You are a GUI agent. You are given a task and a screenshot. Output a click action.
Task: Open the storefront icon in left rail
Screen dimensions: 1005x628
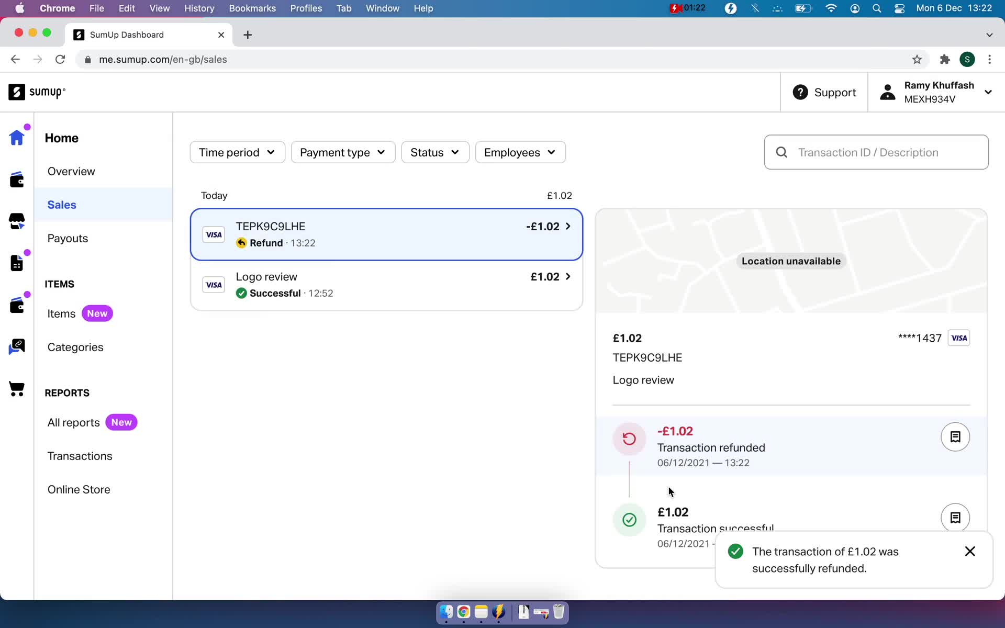coord(17,221)
